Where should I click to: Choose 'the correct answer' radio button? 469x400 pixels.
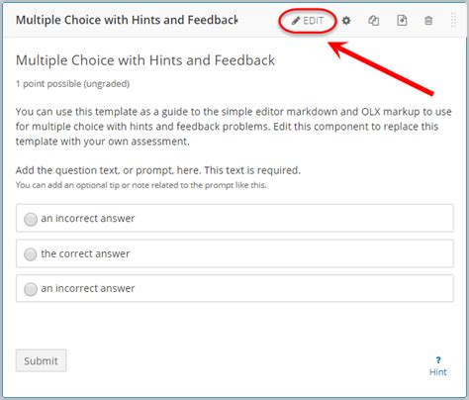[31, 254]
